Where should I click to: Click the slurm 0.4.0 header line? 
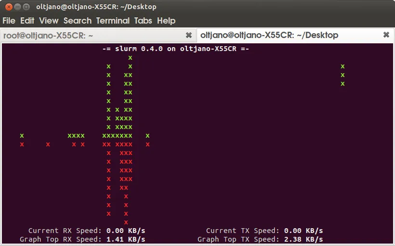tap(176, 49)
